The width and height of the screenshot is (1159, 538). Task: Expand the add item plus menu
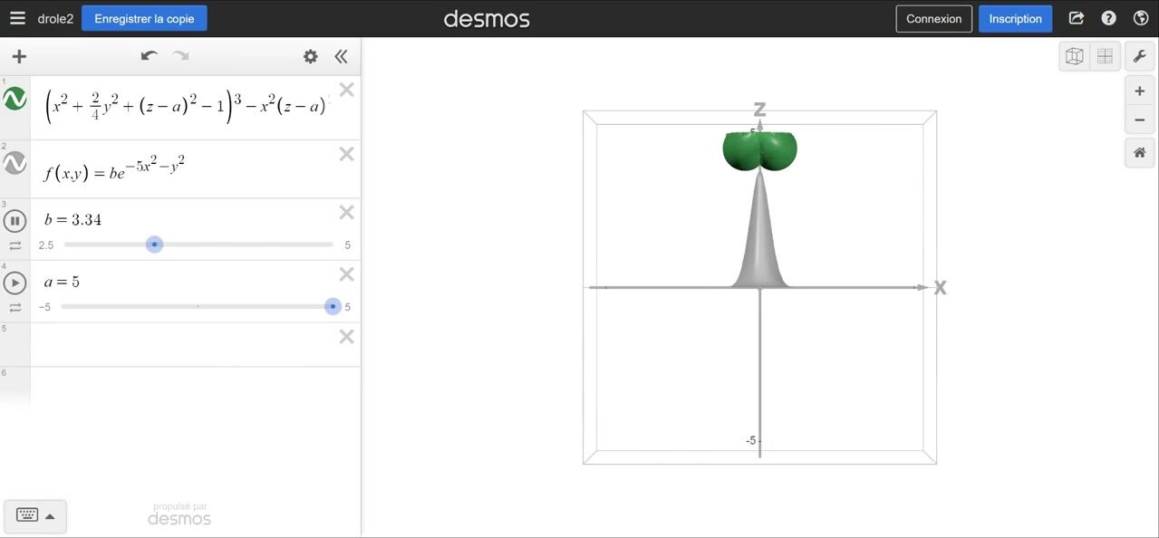[x=19, y=56]
